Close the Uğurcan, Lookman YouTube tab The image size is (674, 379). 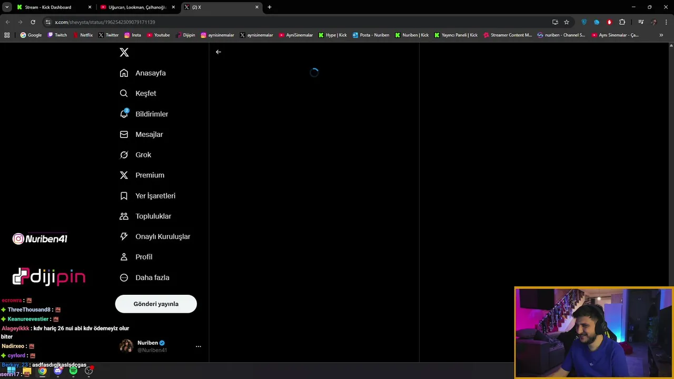173,7
